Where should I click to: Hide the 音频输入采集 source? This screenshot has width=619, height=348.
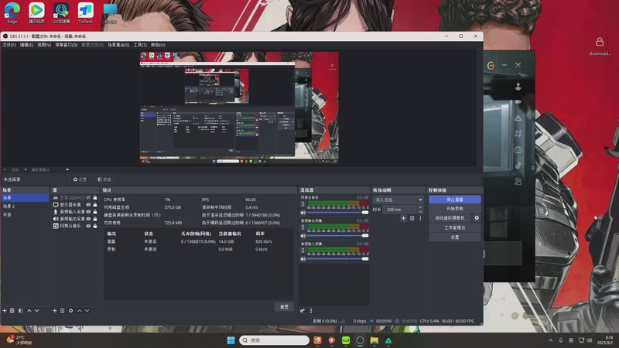[x=88, y=212]
